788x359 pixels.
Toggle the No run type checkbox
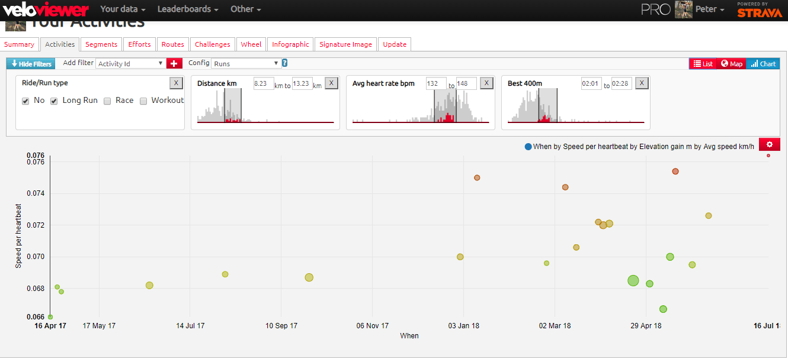pos(25,101)
